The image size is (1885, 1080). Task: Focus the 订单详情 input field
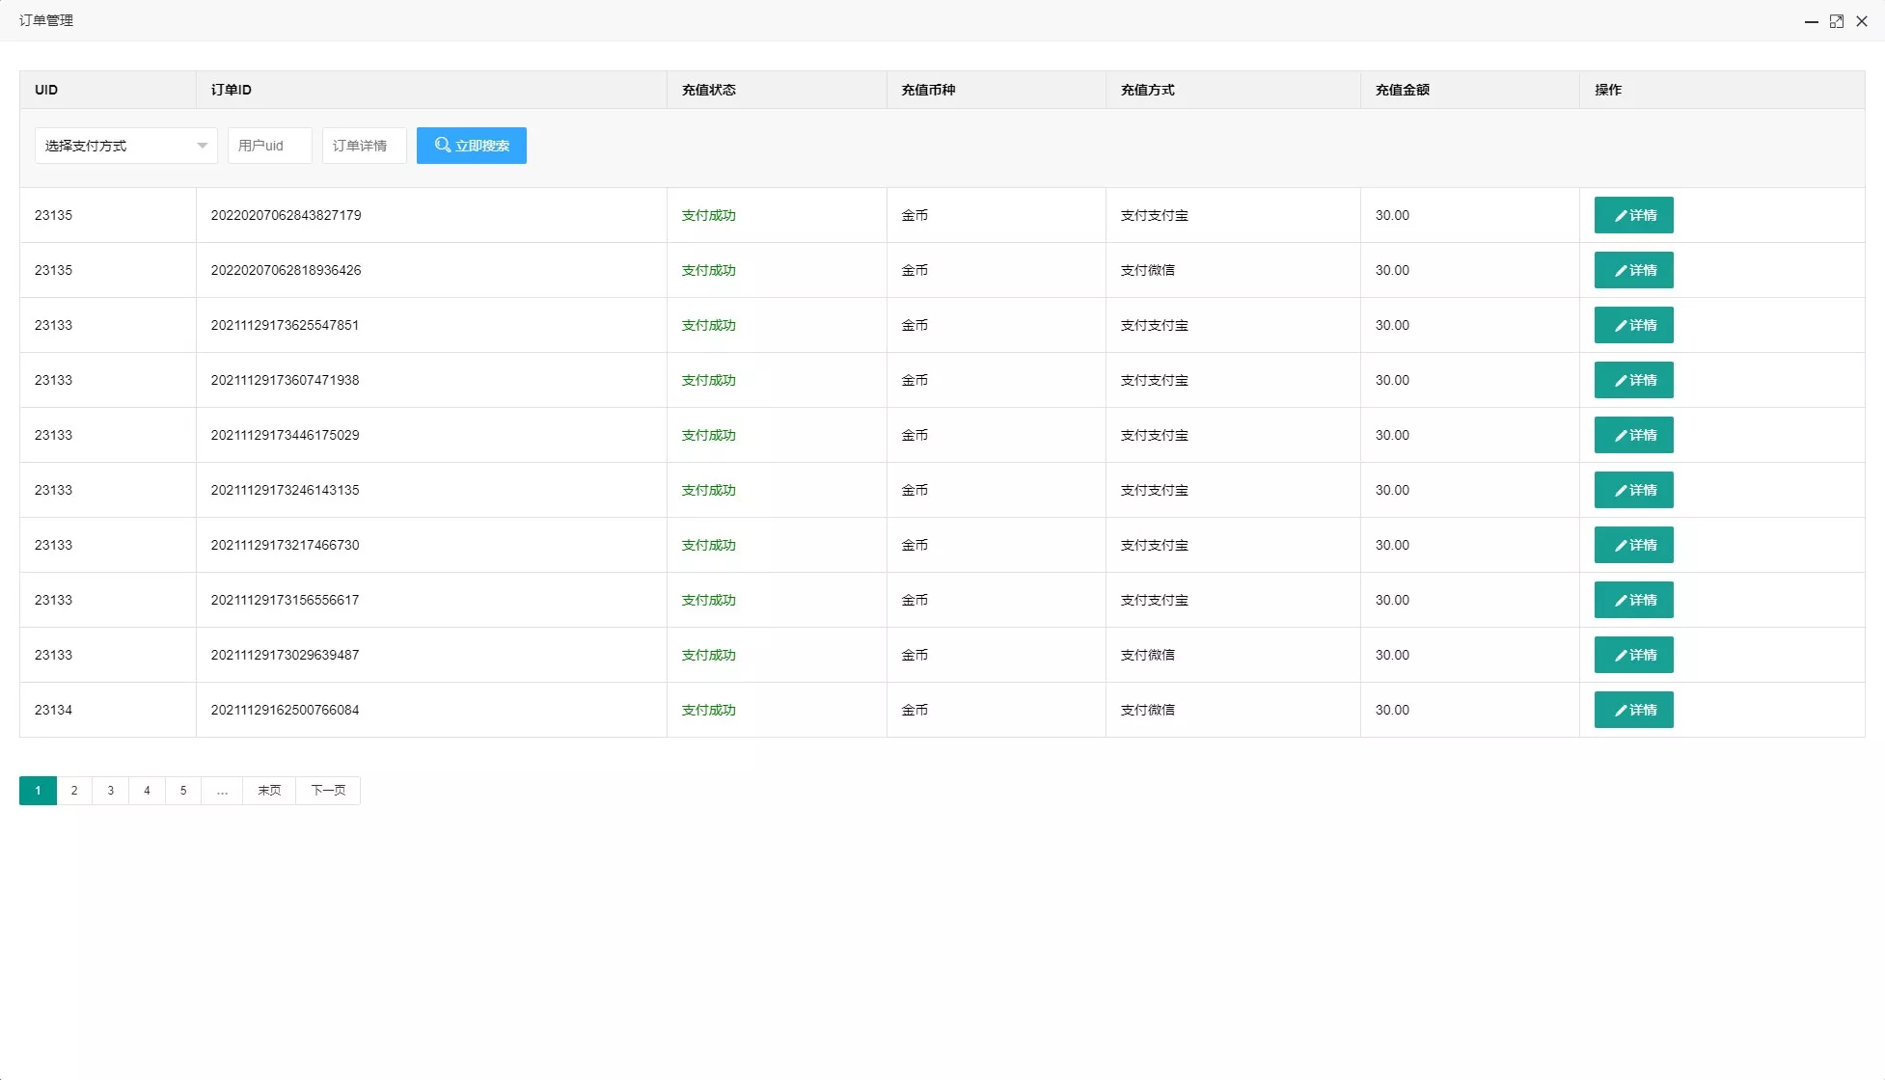[364, 146]
